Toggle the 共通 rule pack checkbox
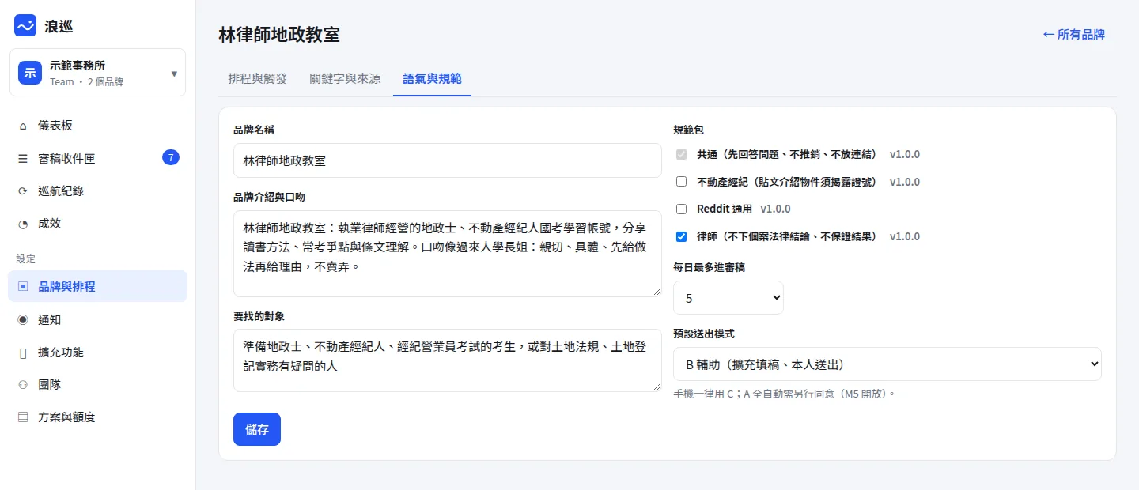The height and width of the screenshot is (490, 1139). tap(681, 154)
